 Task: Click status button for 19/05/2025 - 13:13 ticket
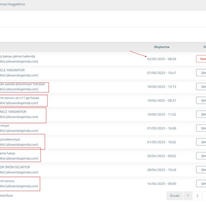click(201, 87)
